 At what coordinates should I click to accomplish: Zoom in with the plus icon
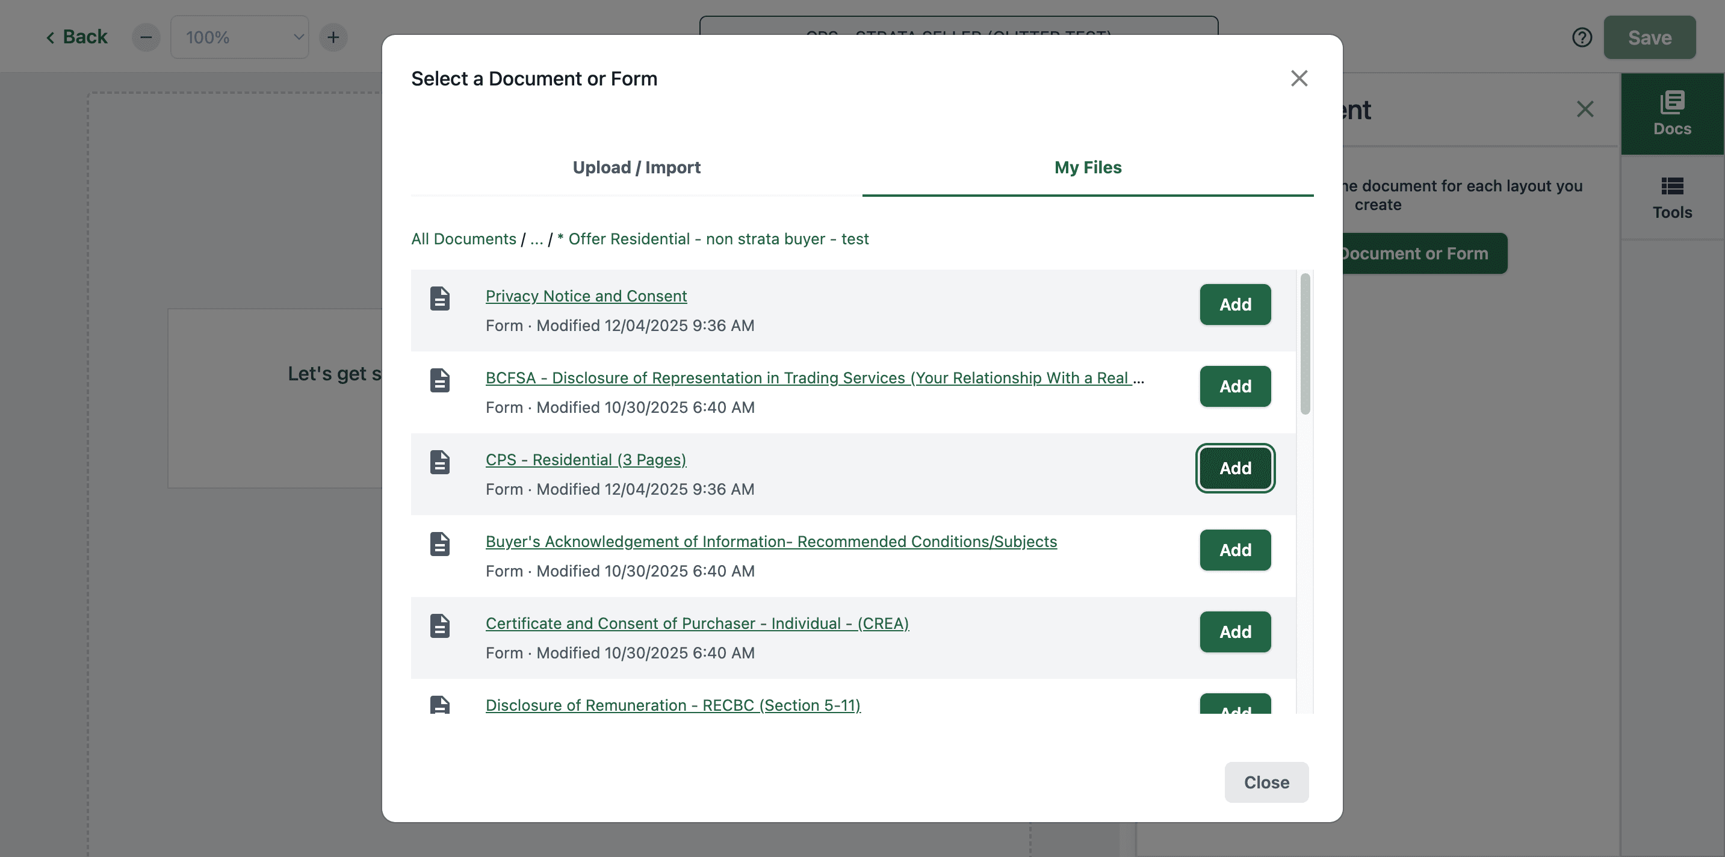coord(333,37)
